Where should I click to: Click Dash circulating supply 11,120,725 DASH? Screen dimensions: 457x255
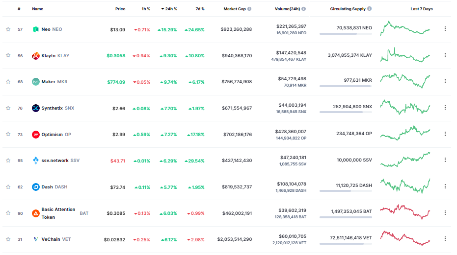tap(354, 185)
